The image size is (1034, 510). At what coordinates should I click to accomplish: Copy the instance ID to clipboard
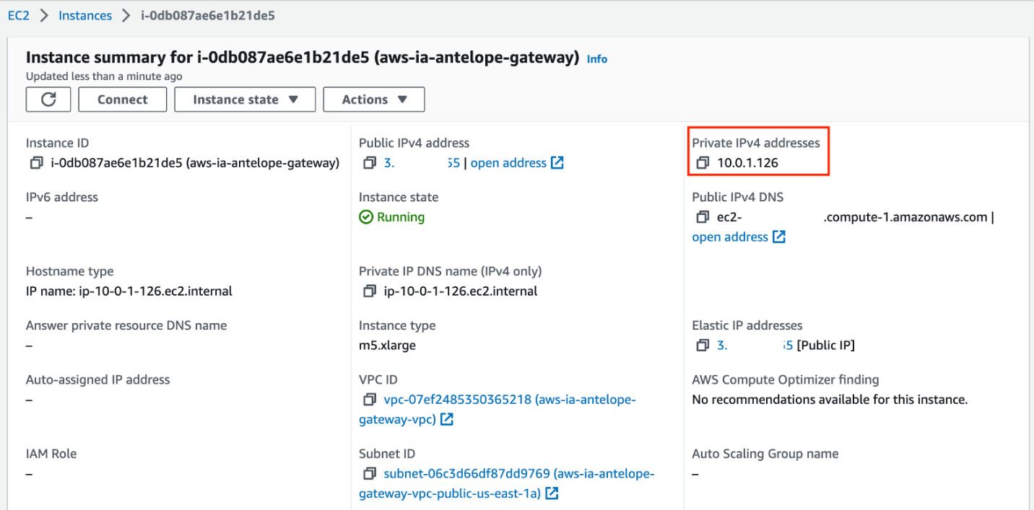click(36, 162)
